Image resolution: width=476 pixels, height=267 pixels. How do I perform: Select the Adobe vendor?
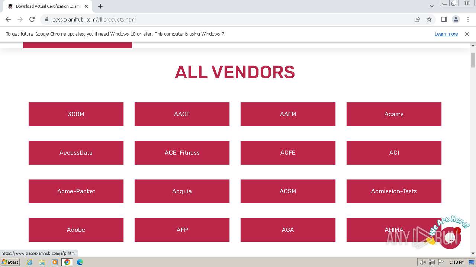point(76,230)
